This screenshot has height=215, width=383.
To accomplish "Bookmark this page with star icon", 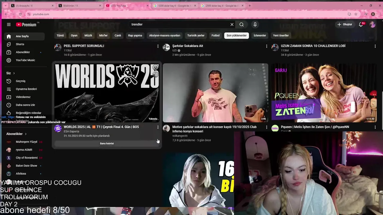I will coord(356,14).
